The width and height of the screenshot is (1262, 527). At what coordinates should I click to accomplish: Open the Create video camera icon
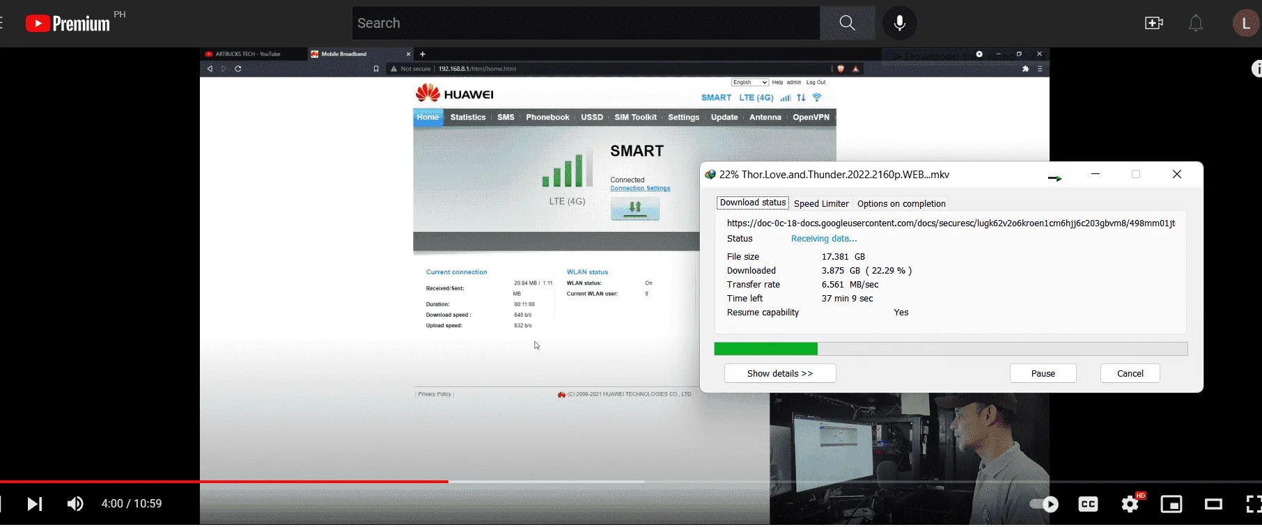(1154, 23)
